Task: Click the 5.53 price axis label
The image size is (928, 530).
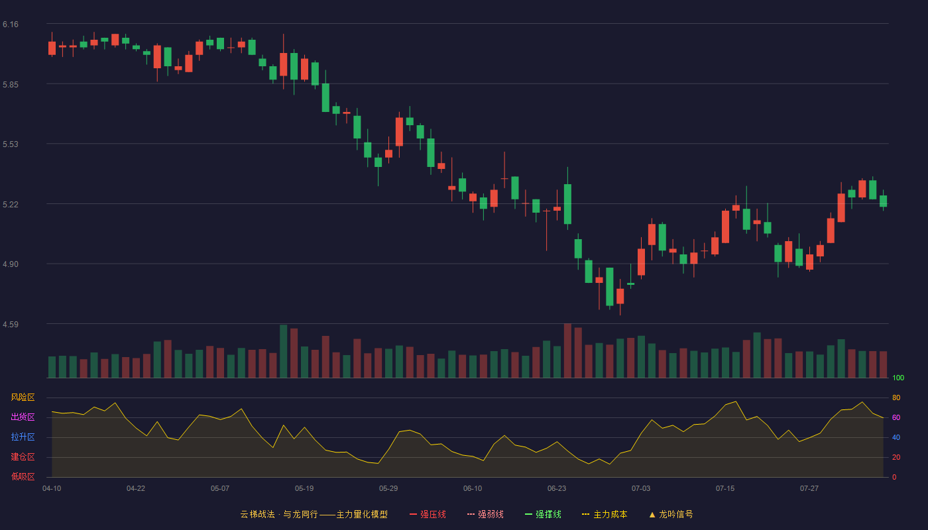Action: 11,144
